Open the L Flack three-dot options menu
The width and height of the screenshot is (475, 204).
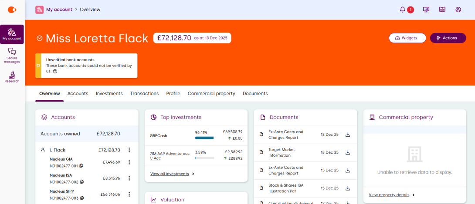(129, 150)
